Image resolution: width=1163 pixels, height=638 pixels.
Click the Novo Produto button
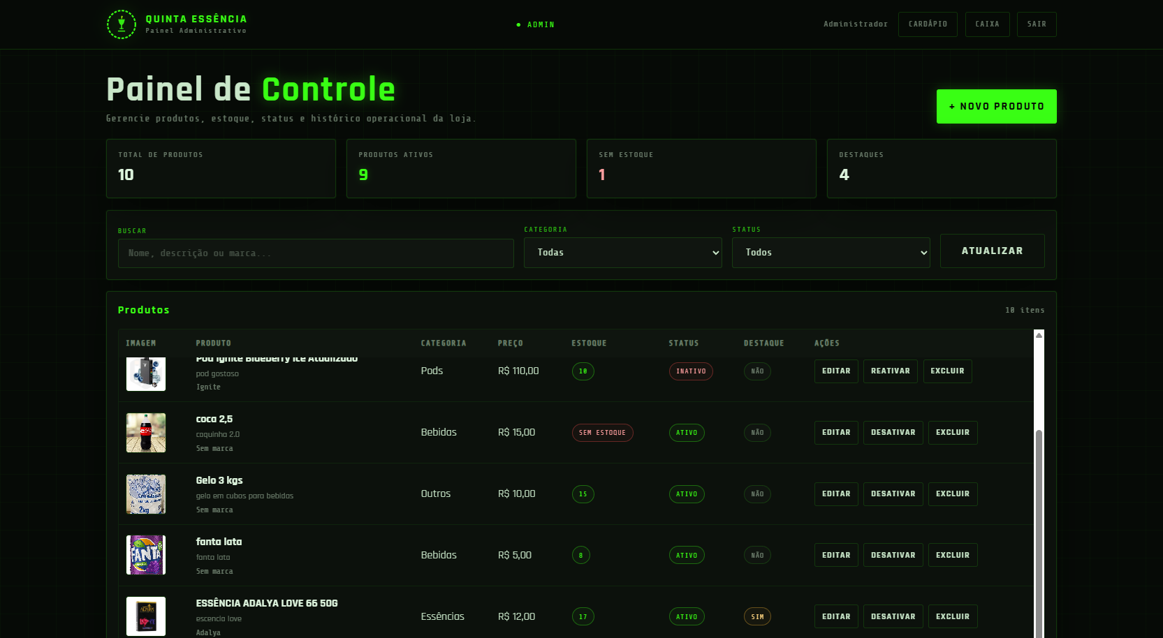click(x=996, y=107)
